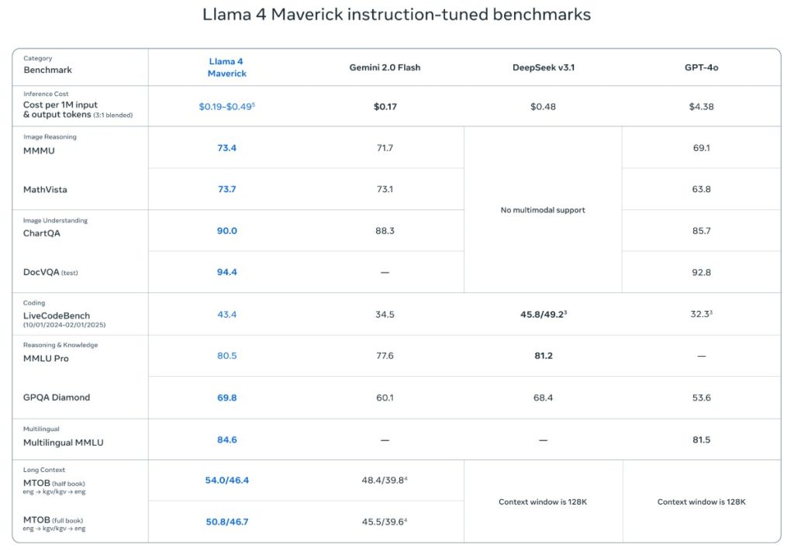Select the DeepSeek v3.1 column header
This screenshot has width=794, height=545.
543,67
